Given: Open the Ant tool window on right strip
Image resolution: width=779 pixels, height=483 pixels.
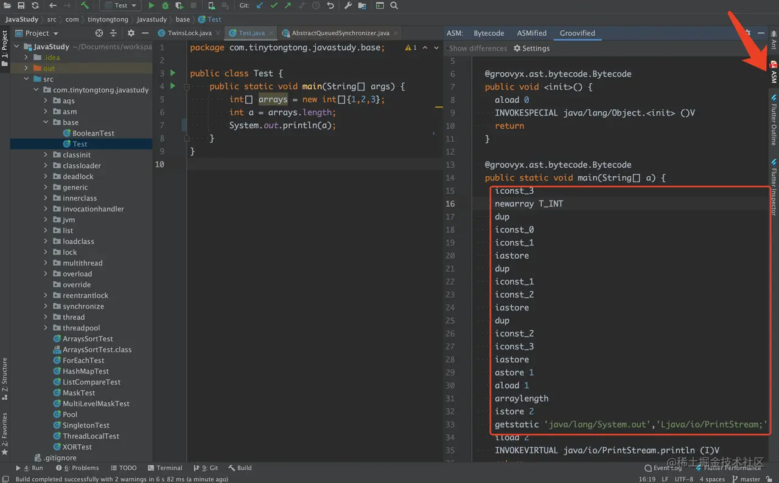Looking at the screenshot, I should point(774,41).
